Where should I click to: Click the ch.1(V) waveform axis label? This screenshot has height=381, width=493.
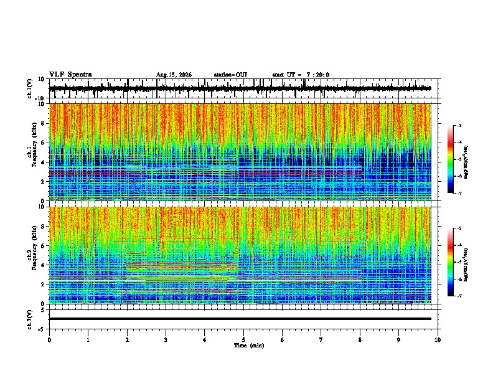click(x=30, y=88)
